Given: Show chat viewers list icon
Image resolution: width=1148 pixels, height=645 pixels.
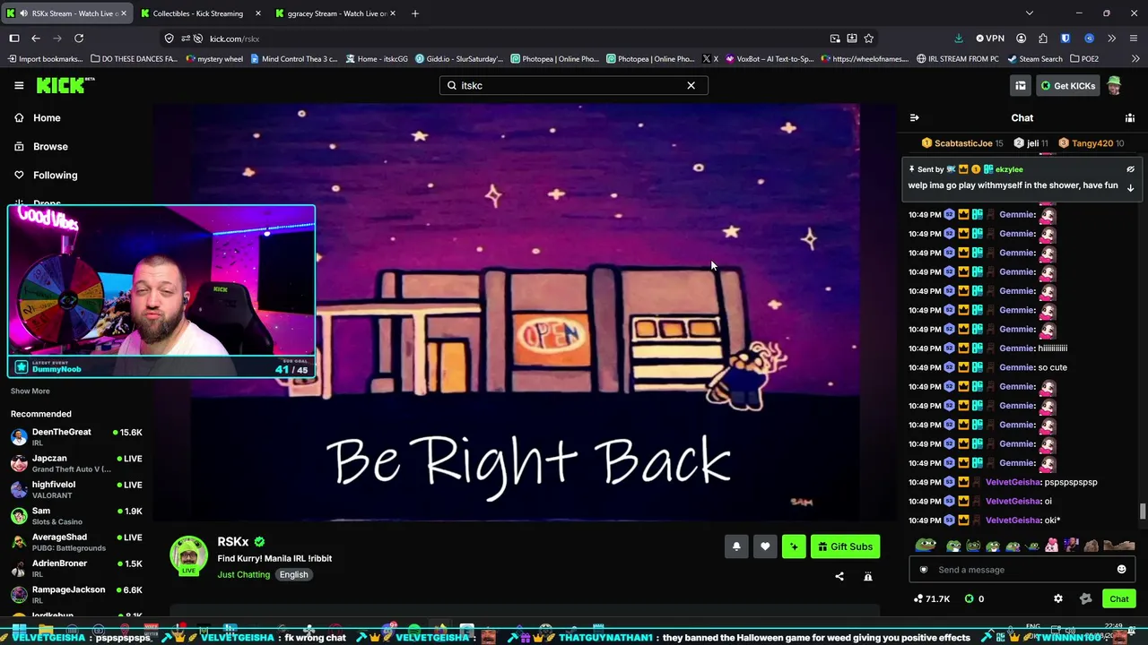Looking at the screenshot, I should (1130, 117).
